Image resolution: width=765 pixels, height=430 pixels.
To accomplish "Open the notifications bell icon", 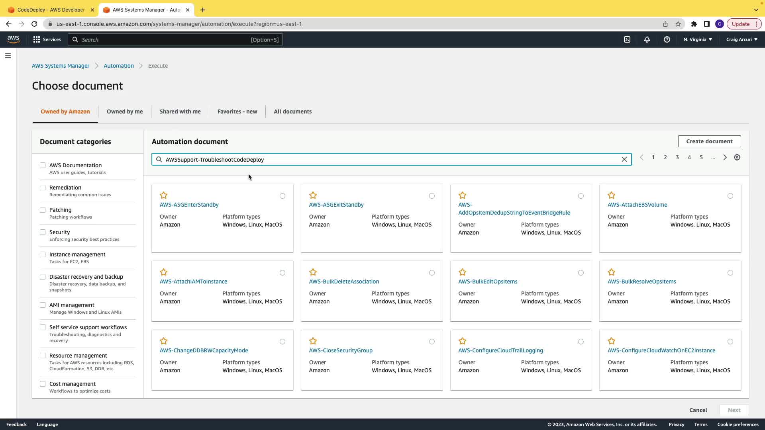I will pos(647,39).
